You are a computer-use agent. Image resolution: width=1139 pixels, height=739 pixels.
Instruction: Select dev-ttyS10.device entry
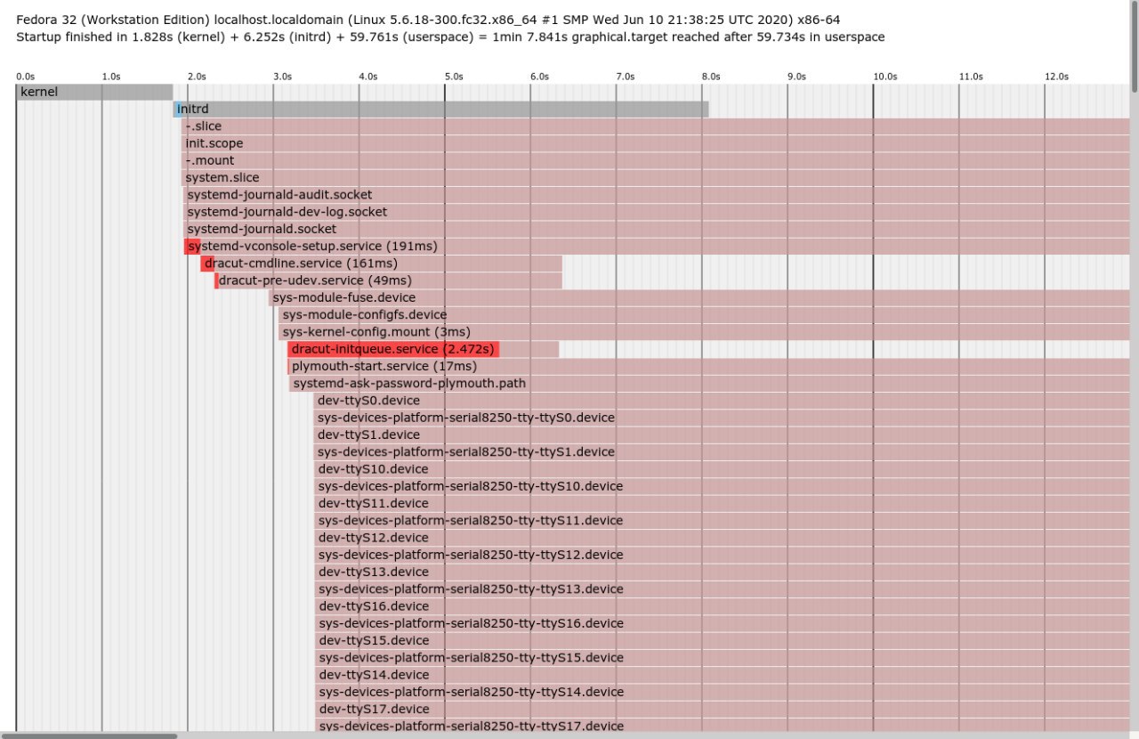[722, 469]
